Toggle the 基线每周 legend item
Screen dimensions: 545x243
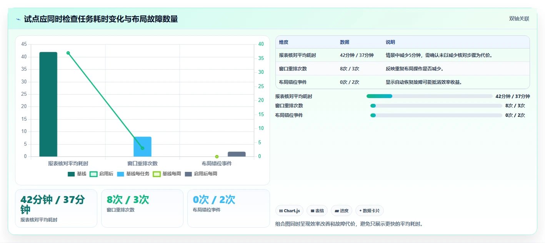(167, 174)
